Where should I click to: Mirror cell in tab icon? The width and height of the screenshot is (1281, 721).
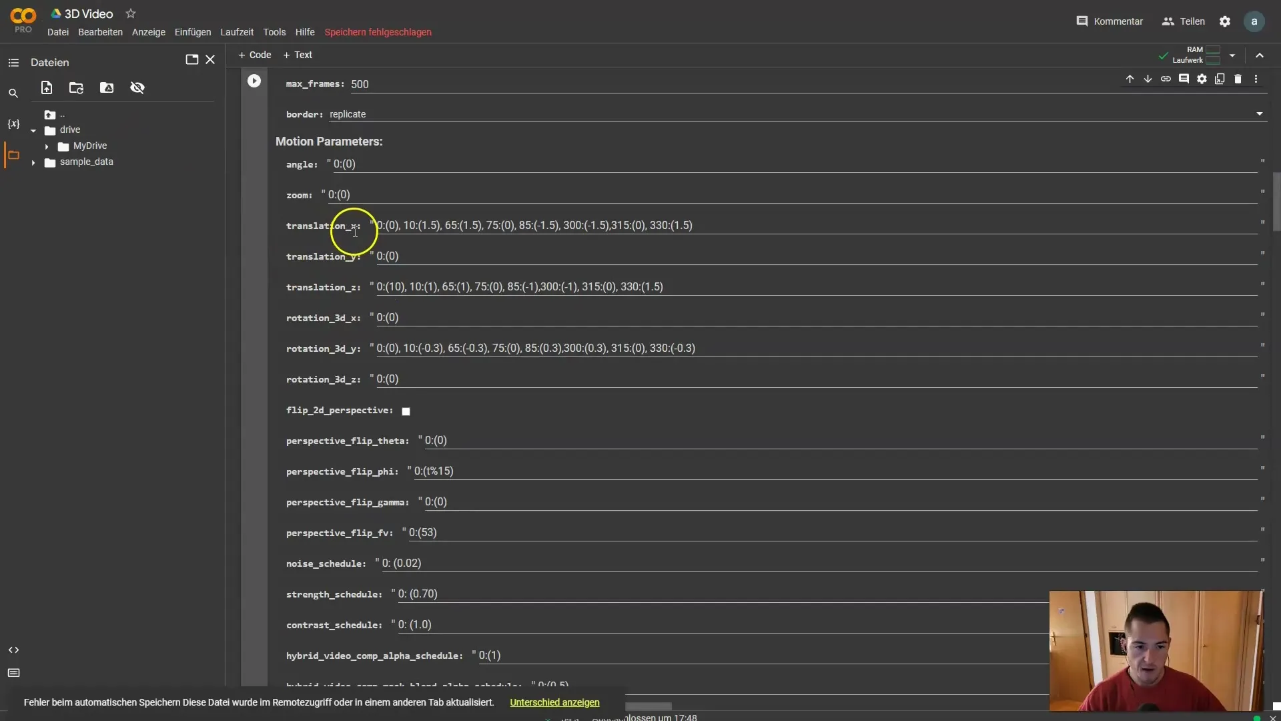[1220, 79]
